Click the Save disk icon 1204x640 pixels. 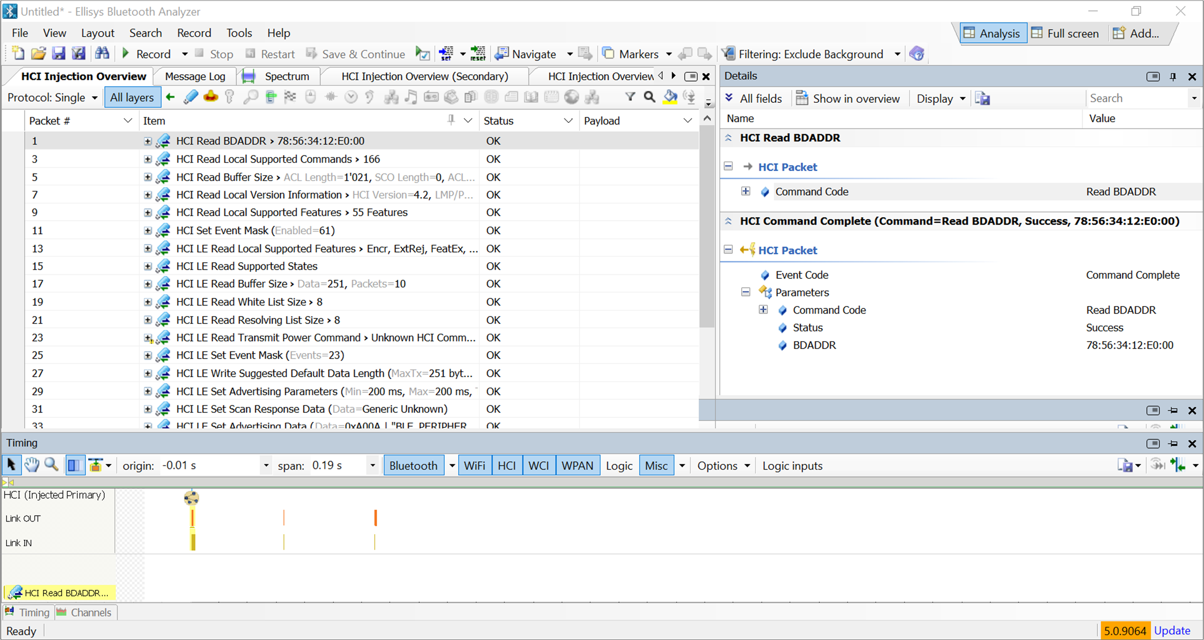coord(59,54)
